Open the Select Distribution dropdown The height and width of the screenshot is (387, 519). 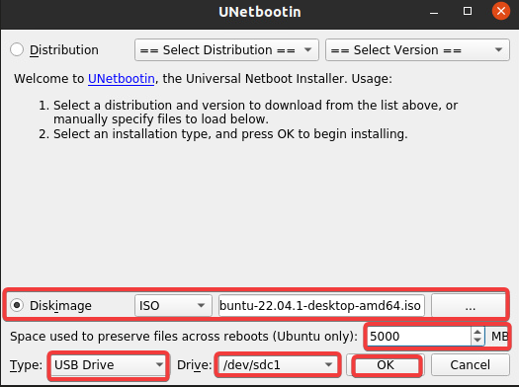(226, 50)
